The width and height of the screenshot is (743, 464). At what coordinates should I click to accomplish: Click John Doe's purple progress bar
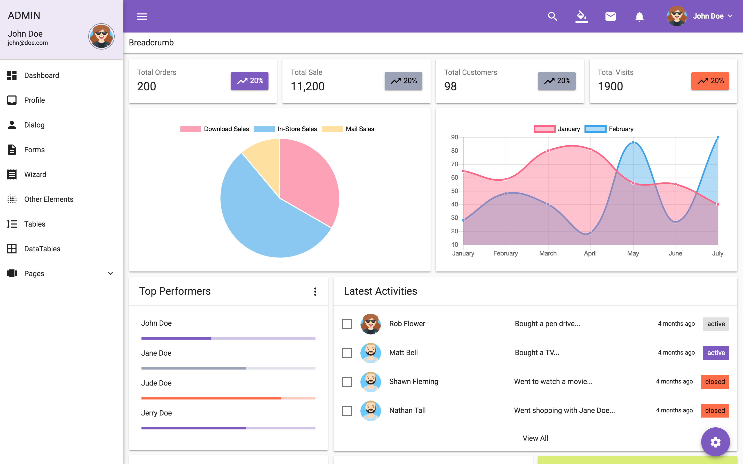(228, 338)
